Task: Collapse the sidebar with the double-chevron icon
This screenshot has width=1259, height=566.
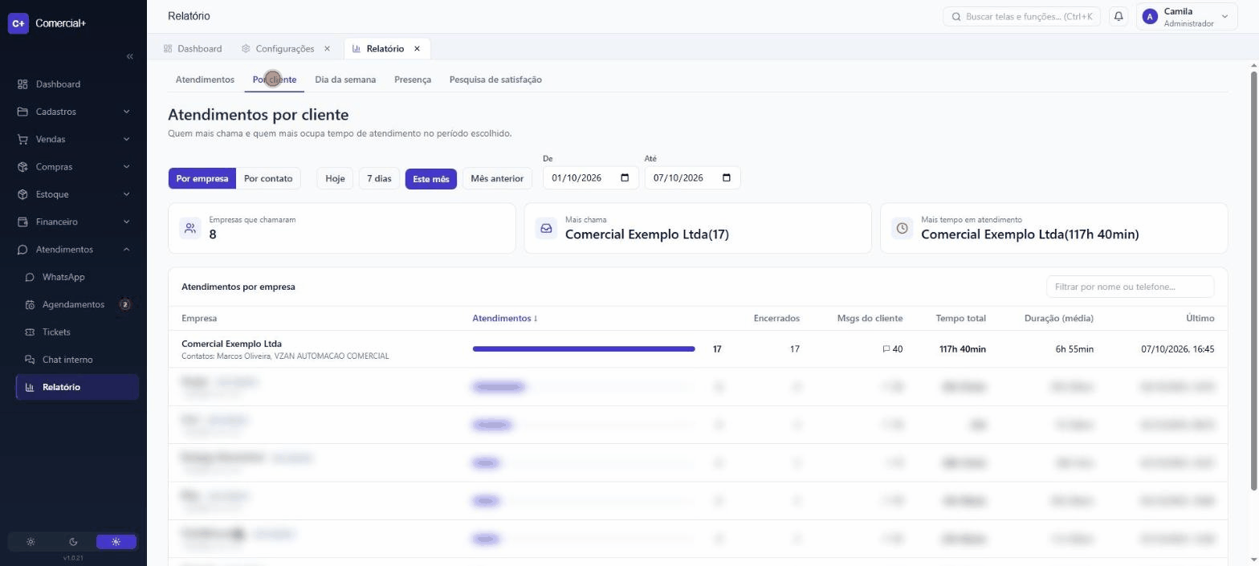Action: click(x=130, y=56)
